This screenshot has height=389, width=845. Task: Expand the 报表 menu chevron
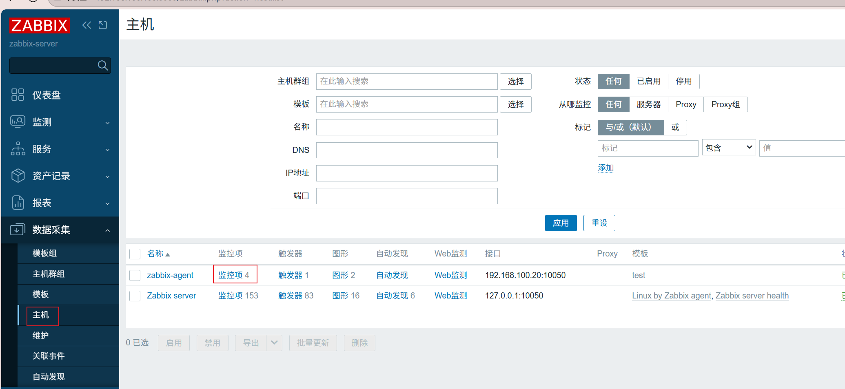click(108, 203)
